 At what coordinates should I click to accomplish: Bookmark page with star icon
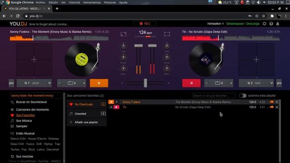264,16
